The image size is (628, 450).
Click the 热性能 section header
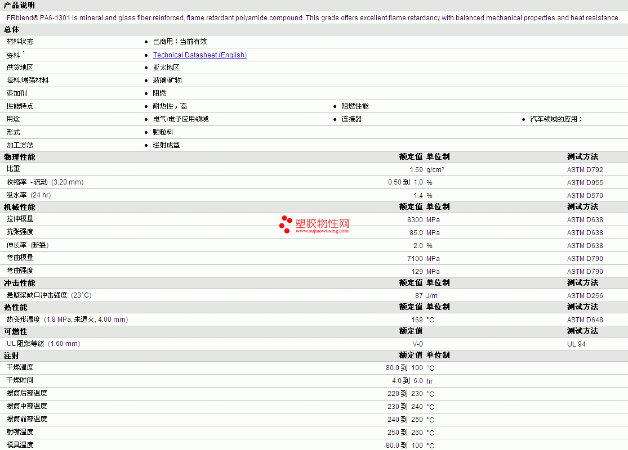pyautogui.click(x=15, y=307)
